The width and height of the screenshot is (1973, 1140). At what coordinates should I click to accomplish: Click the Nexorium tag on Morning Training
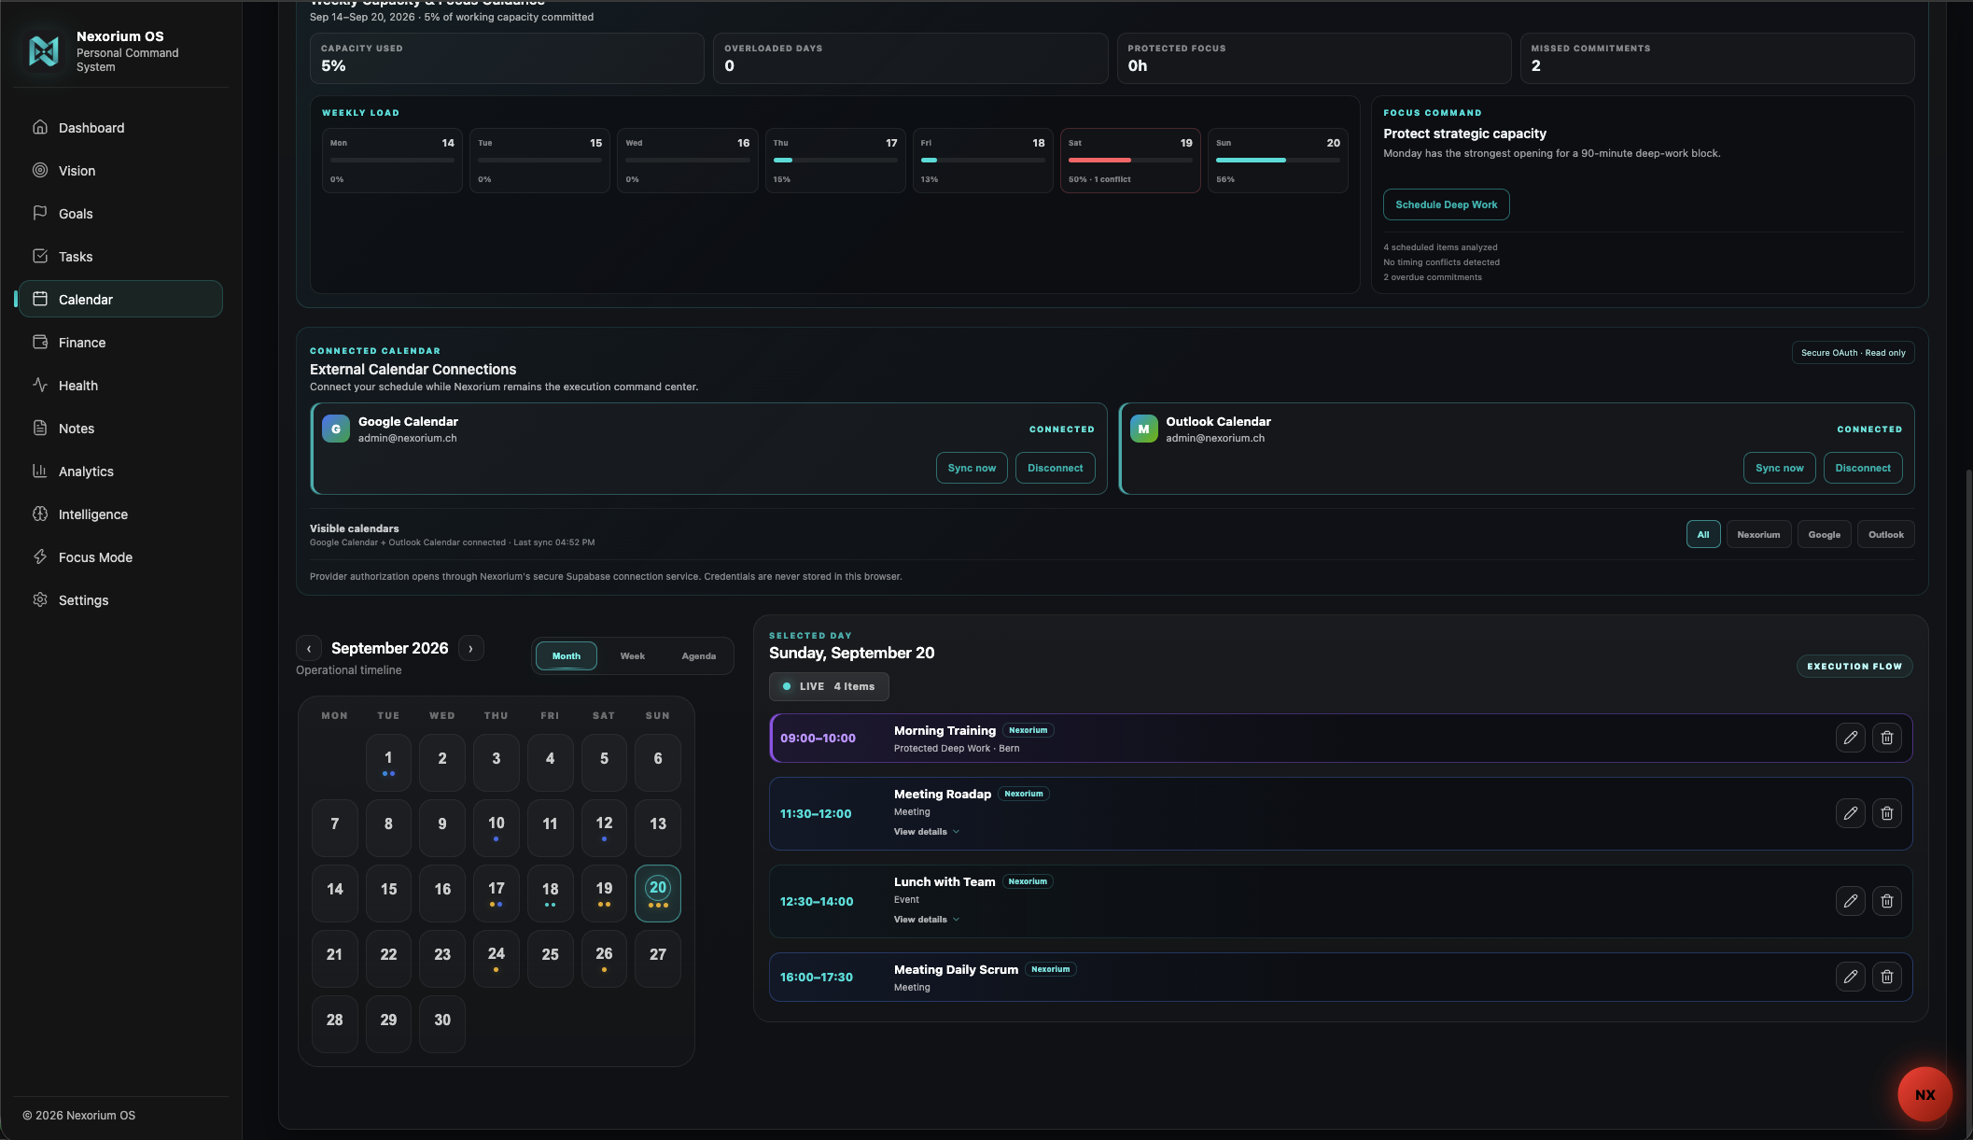point(1028,730)
